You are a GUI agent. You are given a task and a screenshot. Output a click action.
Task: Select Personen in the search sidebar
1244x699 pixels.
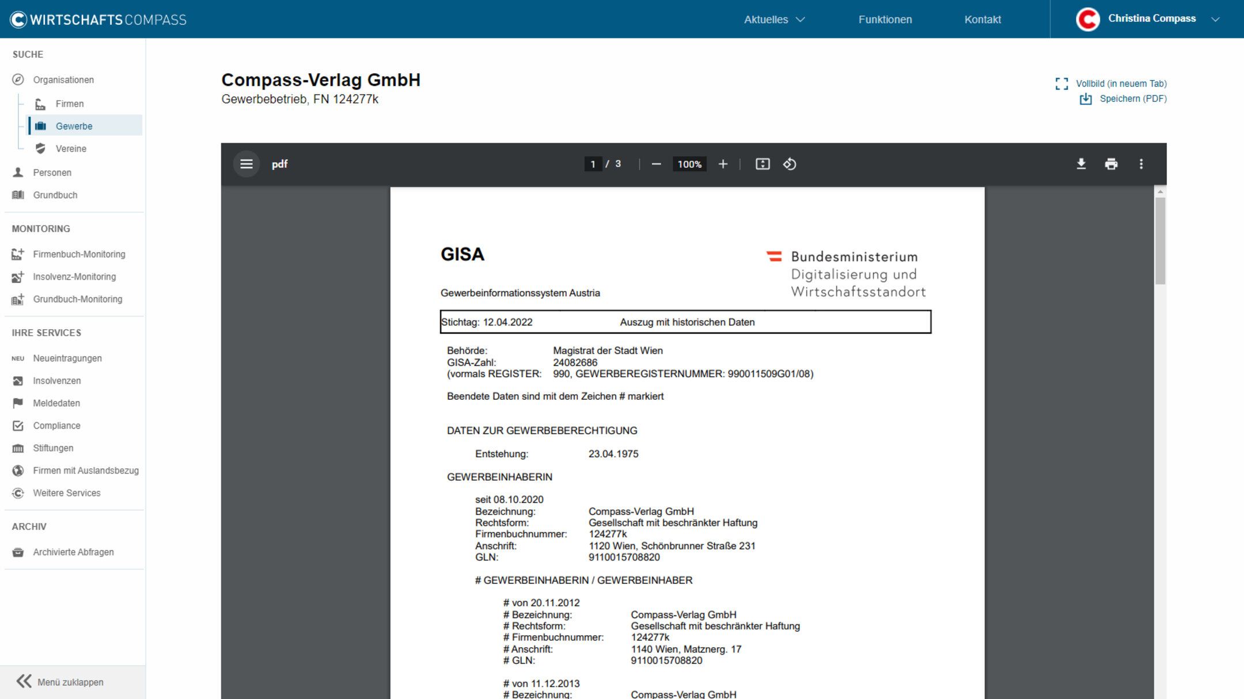point(52,172)
